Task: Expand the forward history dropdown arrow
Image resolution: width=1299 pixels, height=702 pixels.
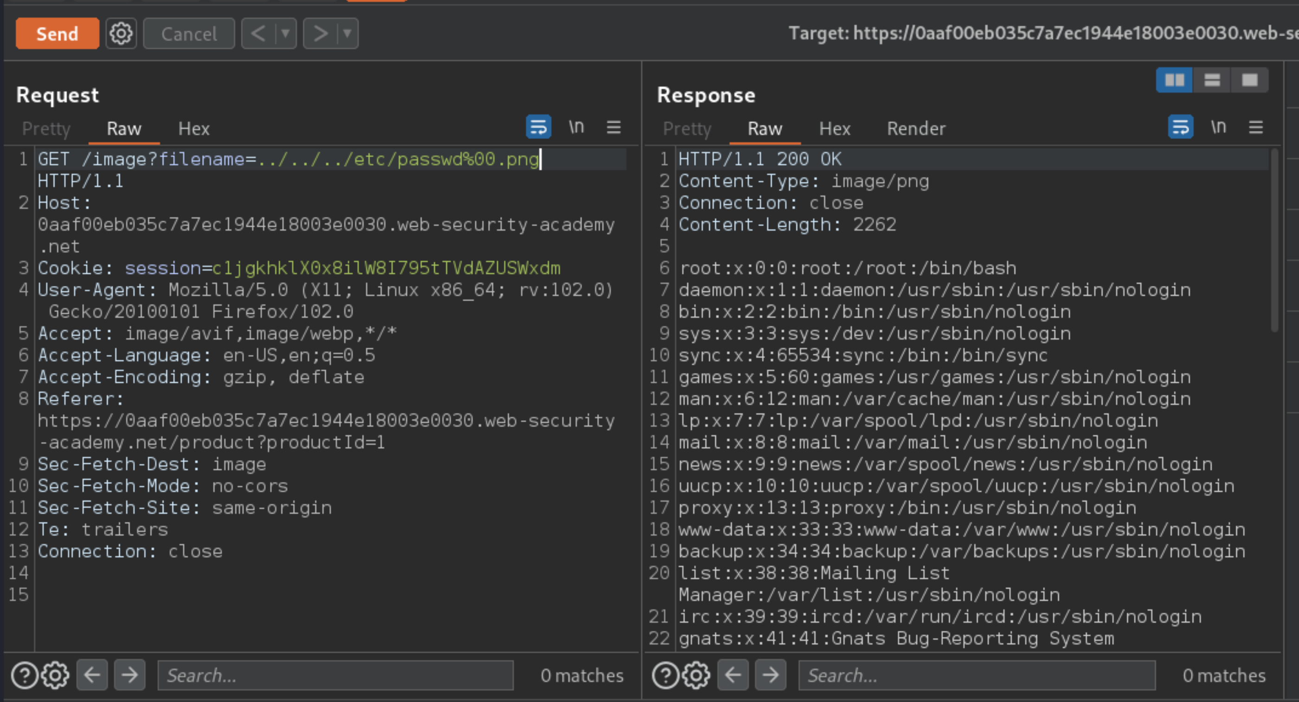Action: (x=347, y=34)
